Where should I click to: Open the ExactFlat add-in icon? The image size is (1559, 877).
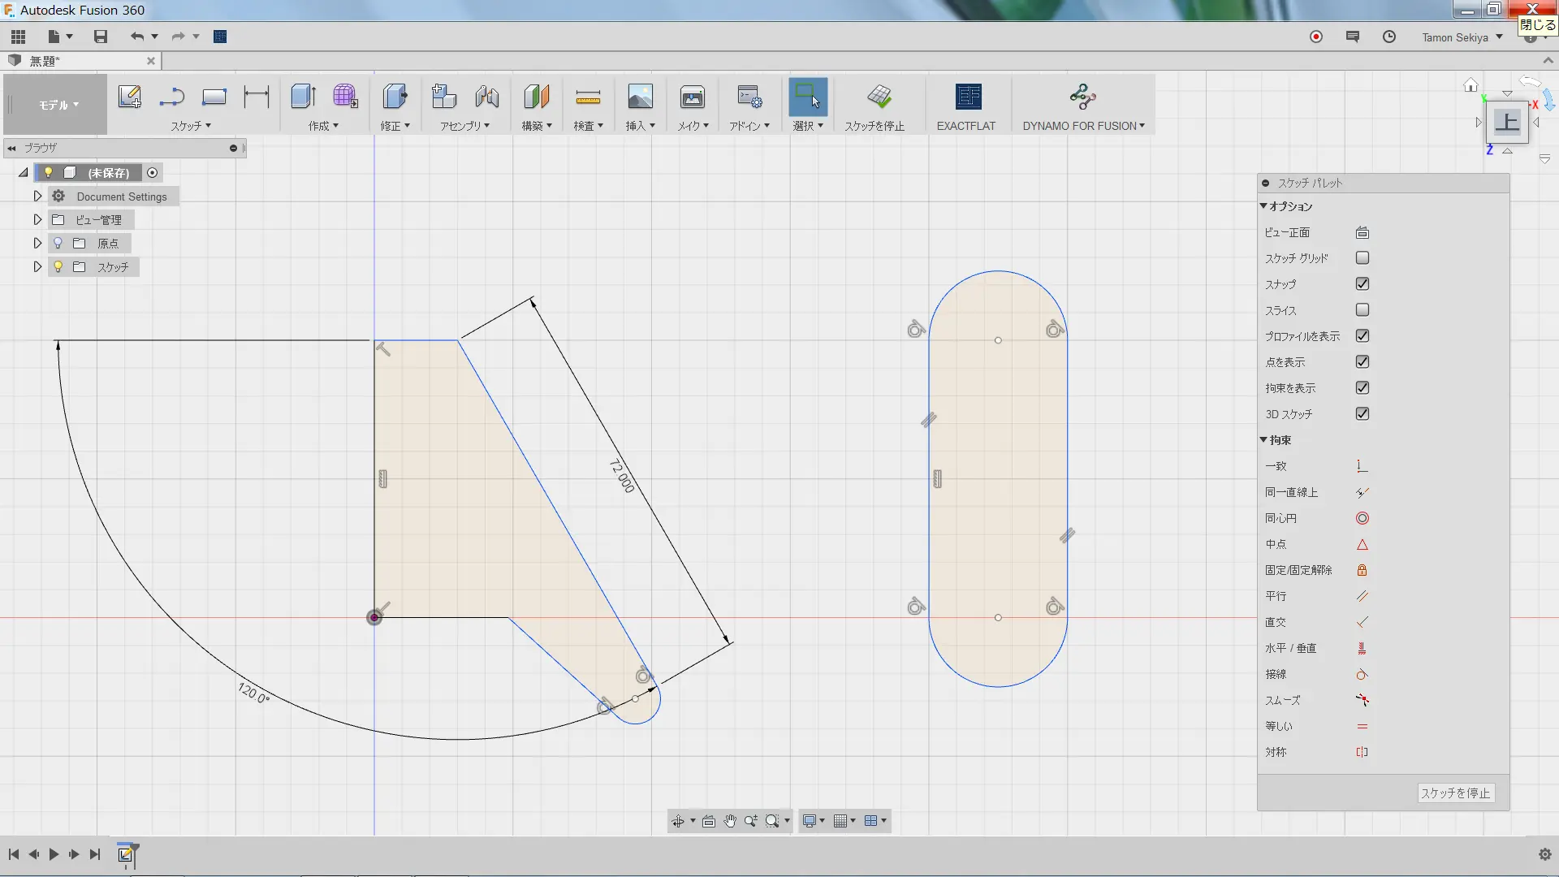967,97
